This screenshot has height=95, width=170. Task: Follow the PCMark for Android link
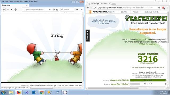point(148,44)
